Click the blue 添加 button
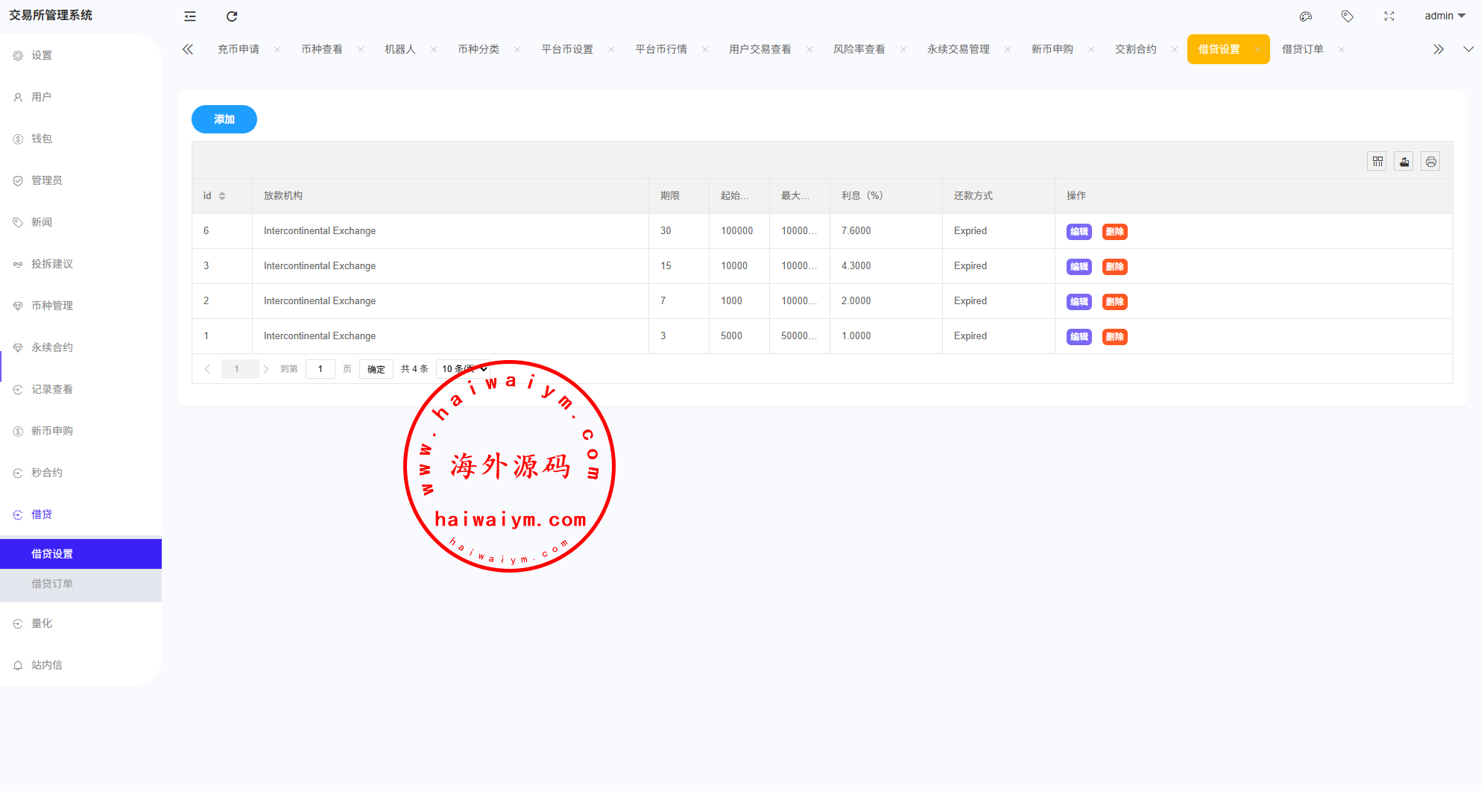Viewport: 1481px width, 791px height. pos(224,119)
